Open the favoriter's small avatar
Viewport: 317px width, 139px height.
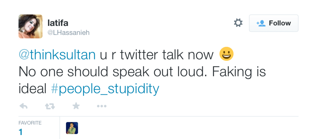point(72,128)
